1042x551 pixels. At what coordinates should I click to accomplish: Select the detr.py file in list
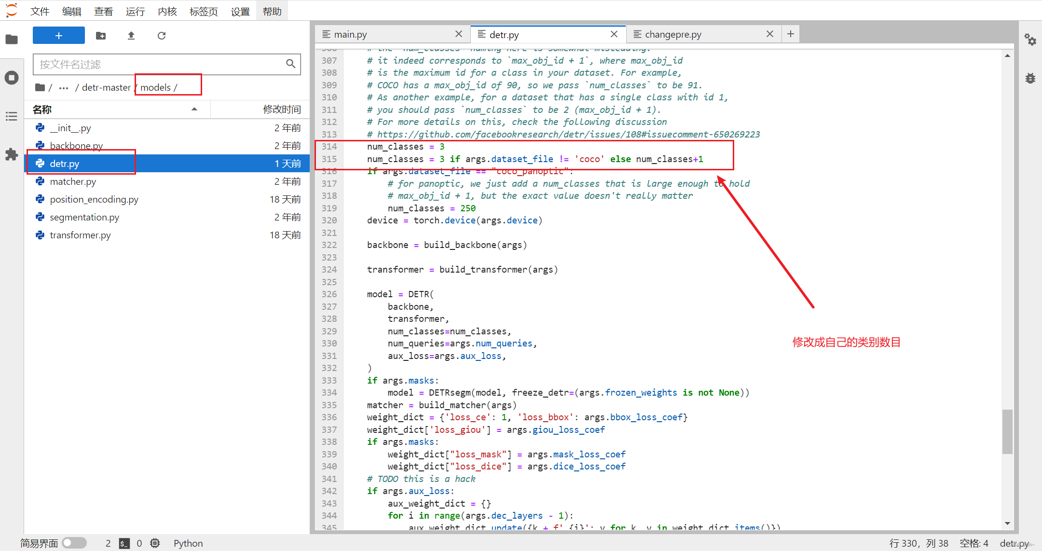[167, 164]
